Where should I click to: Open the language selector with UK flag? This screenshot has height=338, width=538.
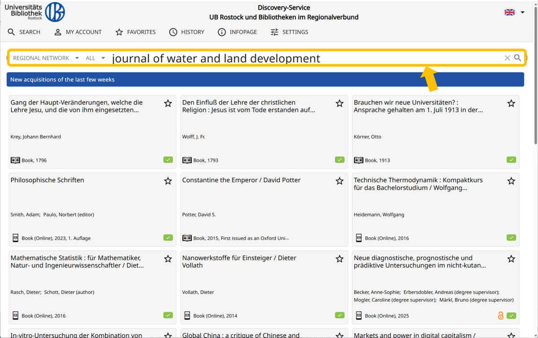click(x=514, y=12)
